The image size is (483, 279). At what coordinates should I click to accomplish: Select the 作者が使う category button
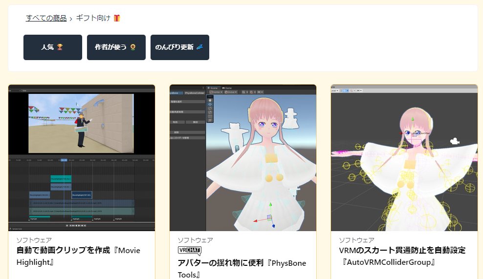[116, 47]
